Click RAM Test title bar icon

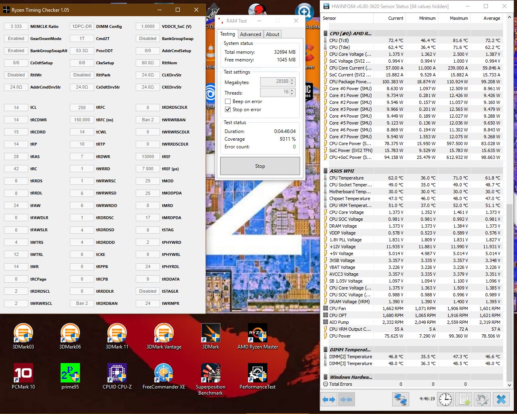click(x=221, y=21)
